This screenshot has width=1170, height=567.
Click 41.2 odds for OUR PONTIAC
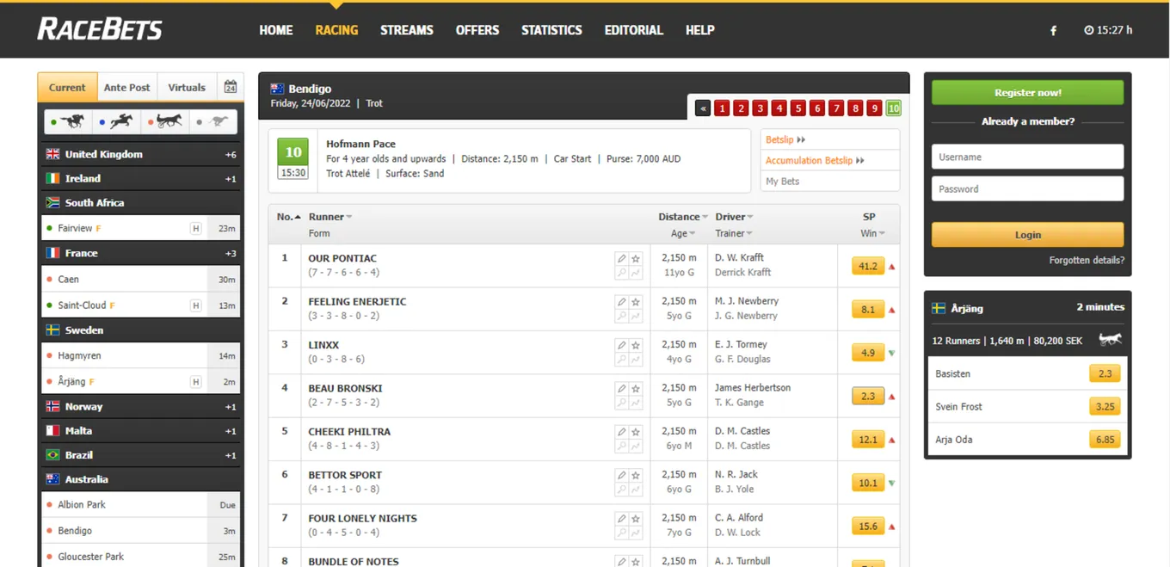868,267
